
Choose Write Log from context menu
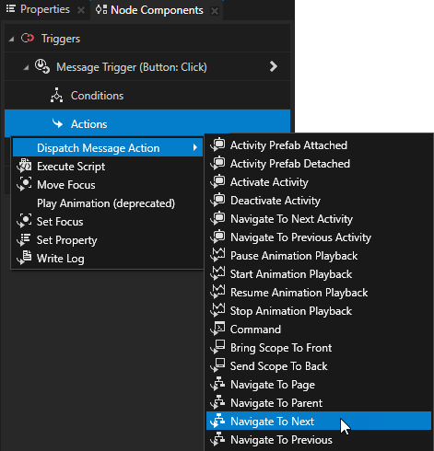108,259
